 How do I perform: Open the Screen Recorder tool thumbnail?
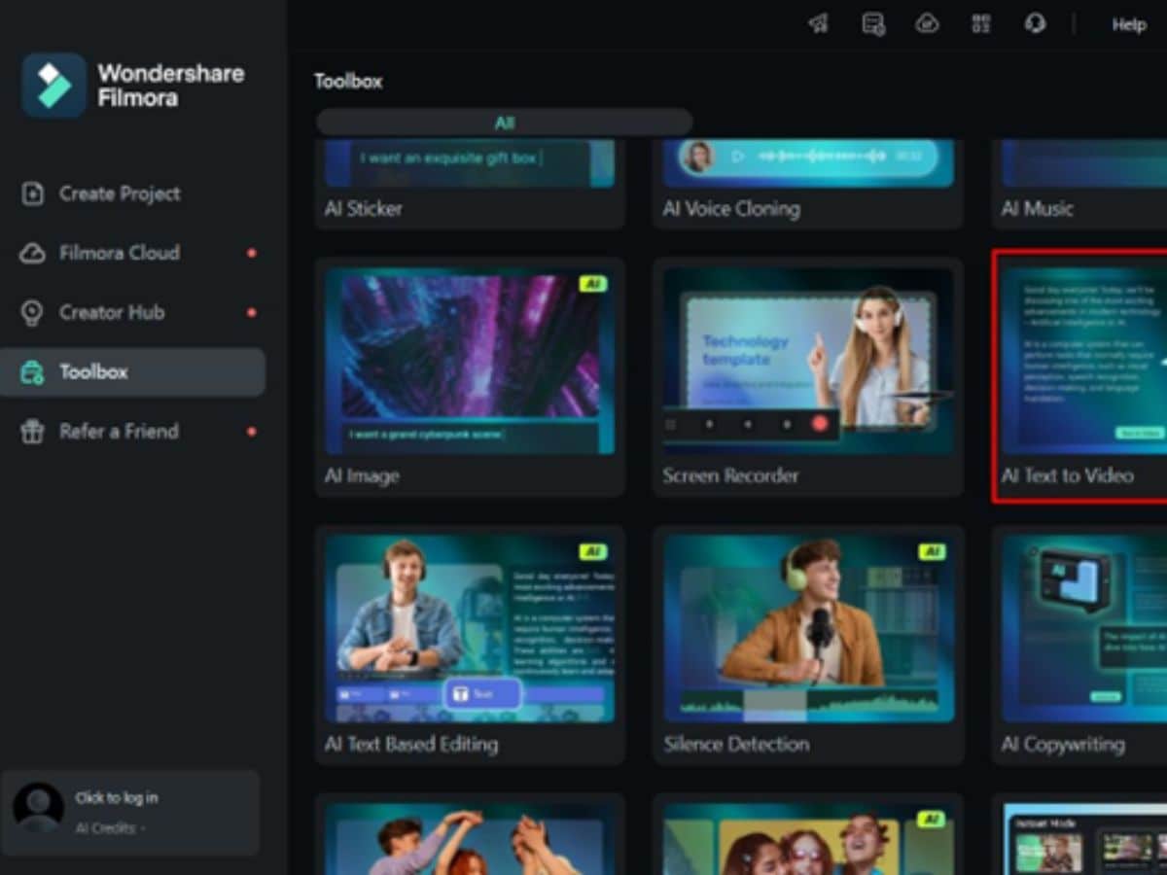[x=808, y=362]
